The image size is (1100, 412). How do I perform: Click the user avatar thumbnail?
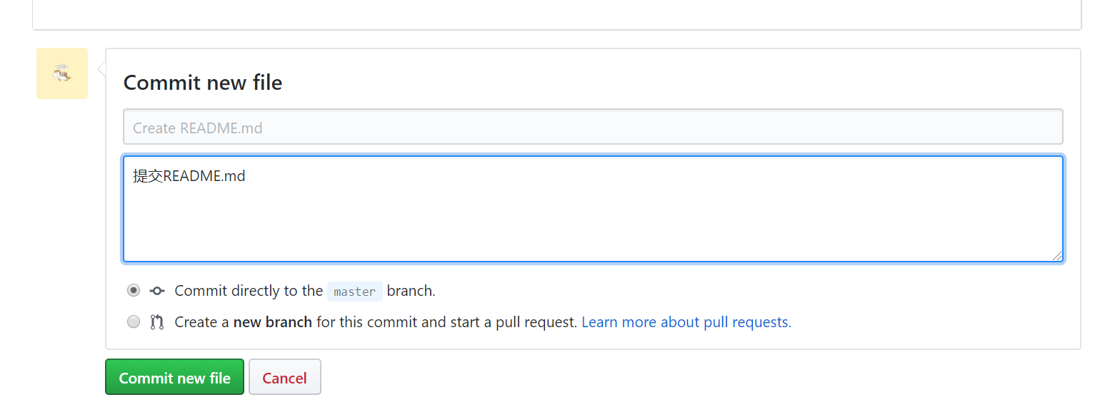click(x=62, y=73)
